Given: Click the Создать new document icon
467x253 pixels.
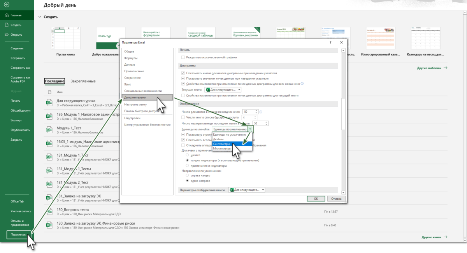Looking at the screenshot, I should tap(7, 25).
